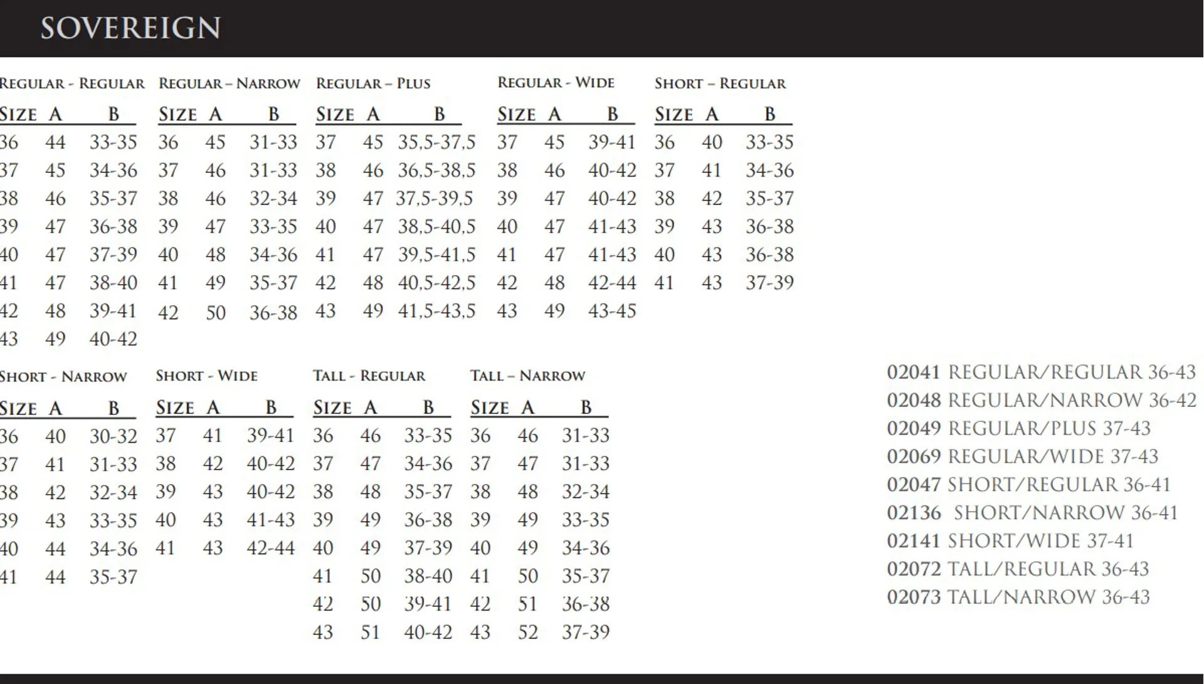1204x684 pixels.
Task: Select product code 02072 Tall/Regular 36-43
Action: pos(1018,569)
